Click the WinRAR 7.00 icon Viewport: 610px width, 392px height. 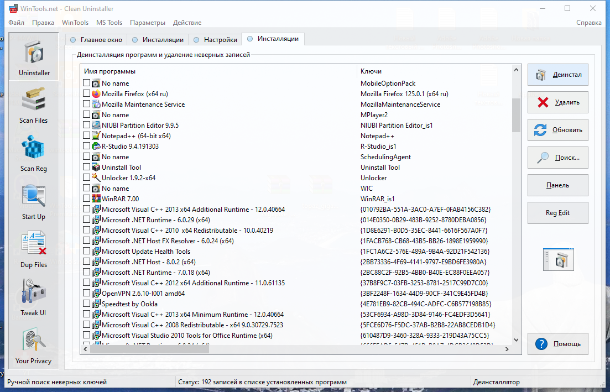(96, 198)
